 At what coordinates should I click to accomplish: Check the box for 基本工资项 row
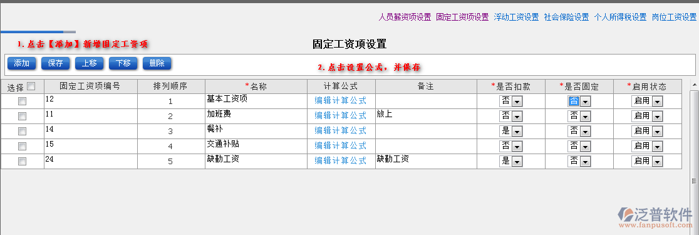click(23, 102)
